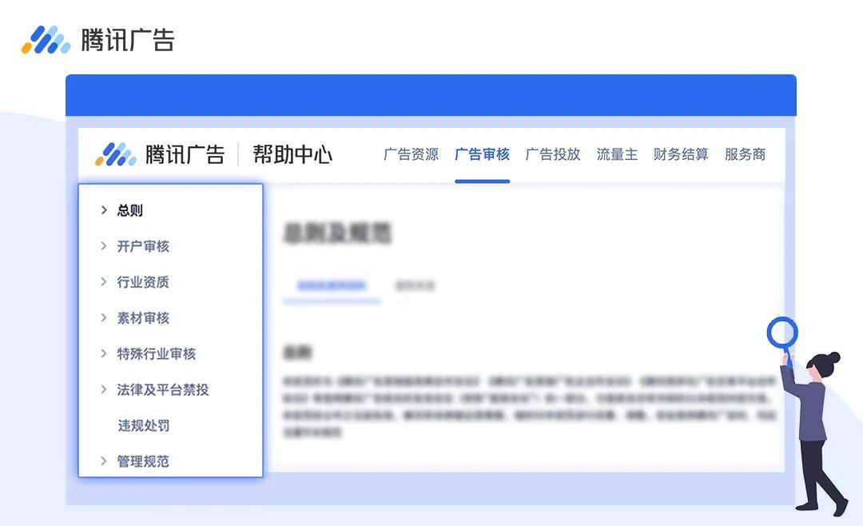The width and height of the screenshot is (863, 526).
Task: Open 开户审核 in the sidebar
Action: (143, 246)
